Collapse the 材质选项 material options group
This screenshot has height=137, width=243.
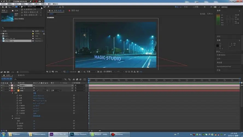[13, 118]
